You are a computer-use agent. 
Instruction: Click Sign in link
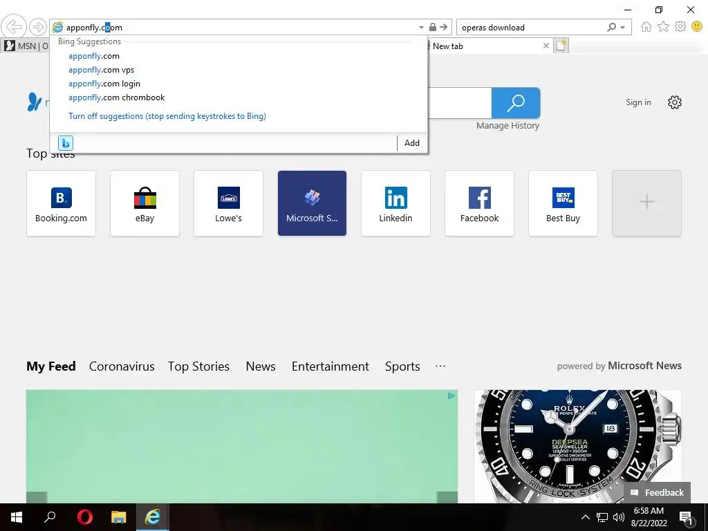[x=638, y=102]
